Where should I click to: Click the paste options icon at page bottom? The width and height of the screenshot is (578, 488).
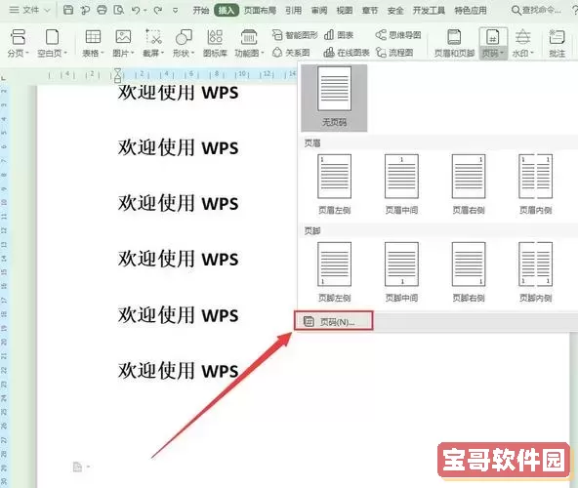coord(77,467)
